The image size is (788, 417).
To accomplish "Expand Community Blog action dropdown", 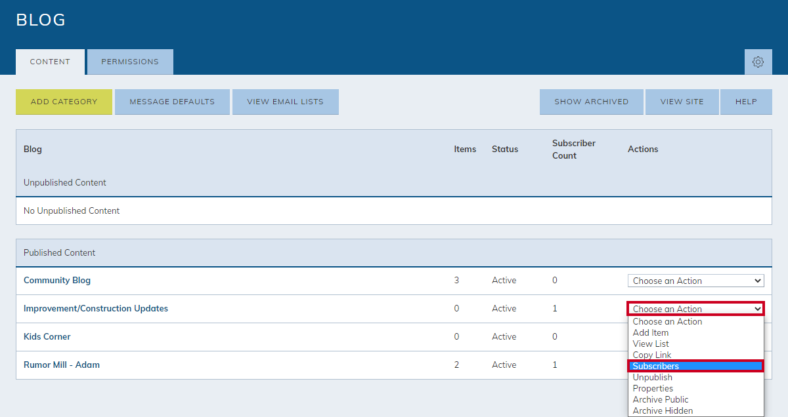I will 696,281.
